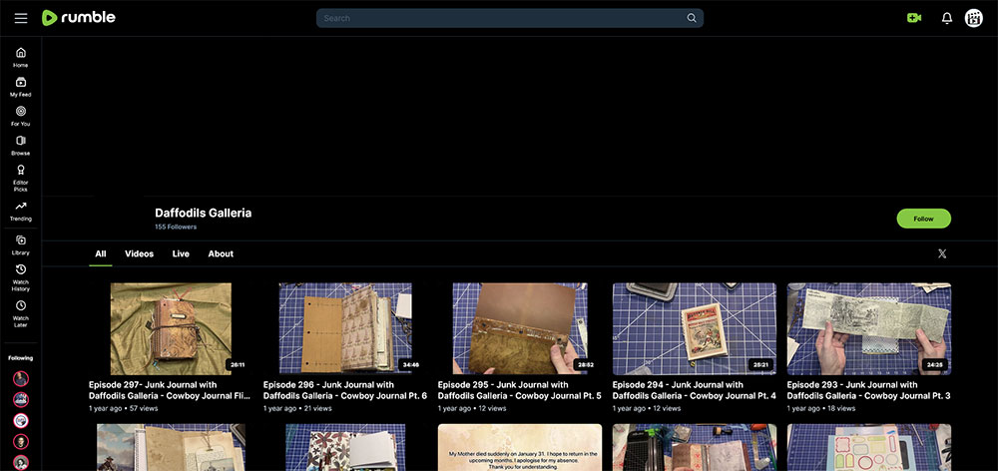Open fourth followed channel avatar

pyautogui.click(x=21, y=442)
